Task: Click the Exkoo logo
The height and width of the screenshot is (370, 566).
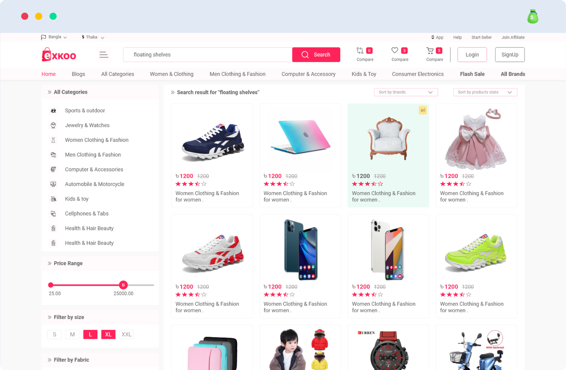Action: (59, 55)
